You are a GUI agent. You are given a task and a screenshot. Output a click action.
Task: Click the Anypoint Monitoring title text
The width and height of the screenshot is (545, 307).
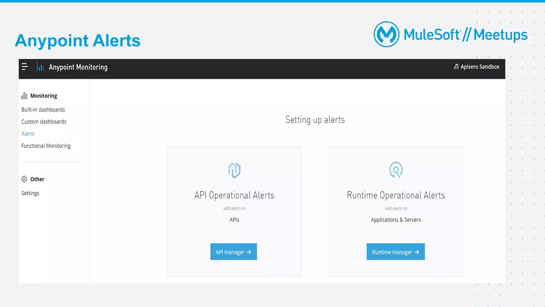coord(78,67)
